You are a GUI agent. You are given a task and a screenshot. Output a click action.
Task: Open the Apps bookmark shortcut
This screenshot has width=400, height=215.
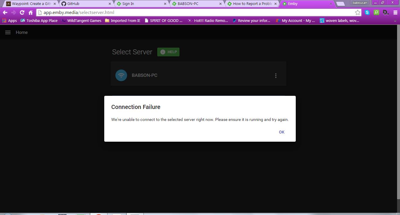tap(9, 21)
